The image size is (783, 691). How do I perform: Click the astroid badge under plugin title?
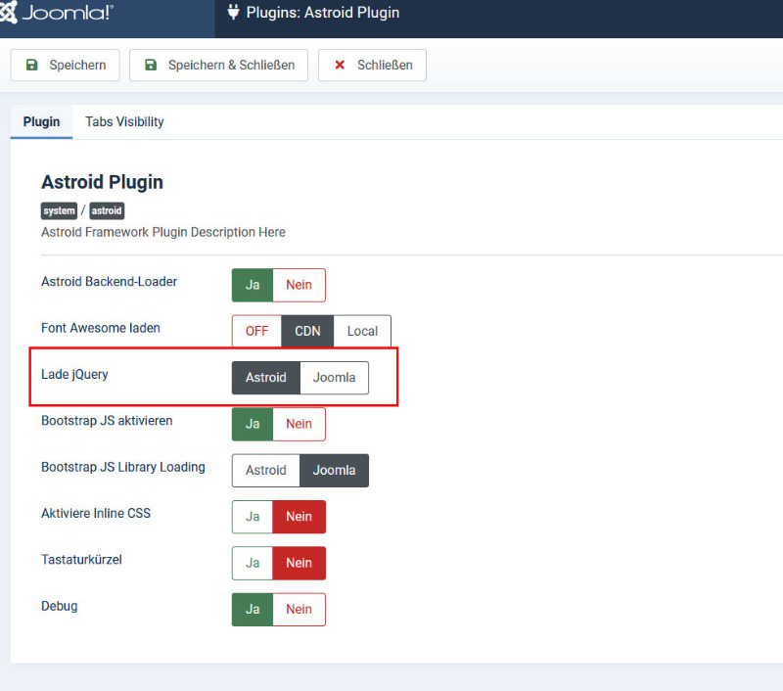click(x=107, y=210)
